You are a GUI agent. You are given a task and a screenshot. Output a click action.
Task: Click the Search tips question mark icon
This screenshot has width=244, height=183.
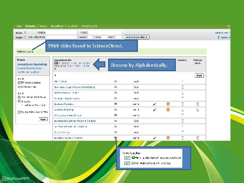tap(219, 37)
